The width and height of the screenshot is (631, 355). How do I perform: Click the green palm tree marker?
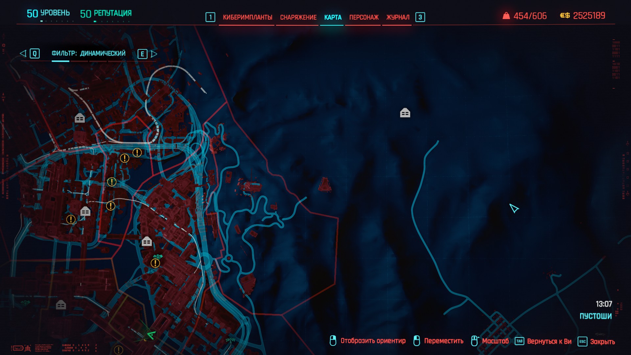click(x=158, y=256)
